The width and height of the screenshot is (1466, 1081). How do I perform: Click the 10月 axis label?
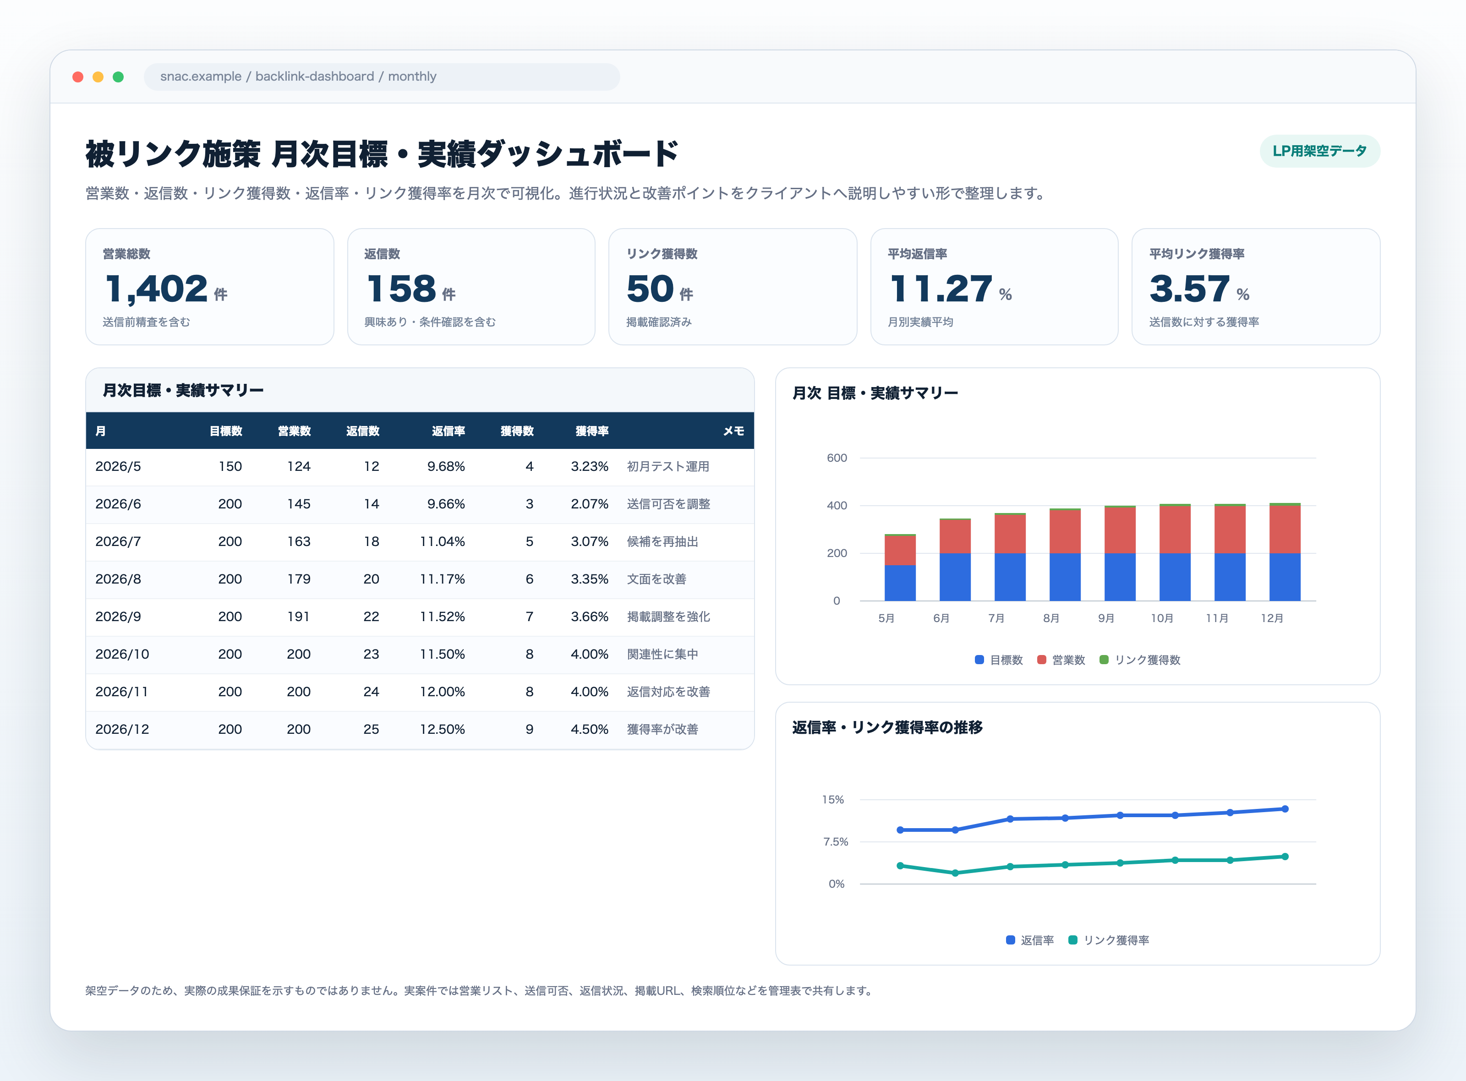[x=1162, y=618]
